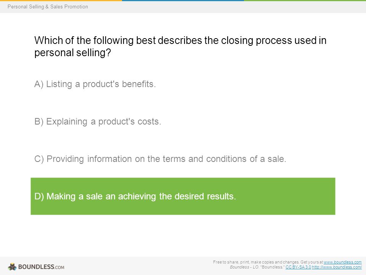Image resolution: width=366 pixels, height=275 pixels.
Task: Open the http://www.boundless.com/ footer link
Action: 337,267
